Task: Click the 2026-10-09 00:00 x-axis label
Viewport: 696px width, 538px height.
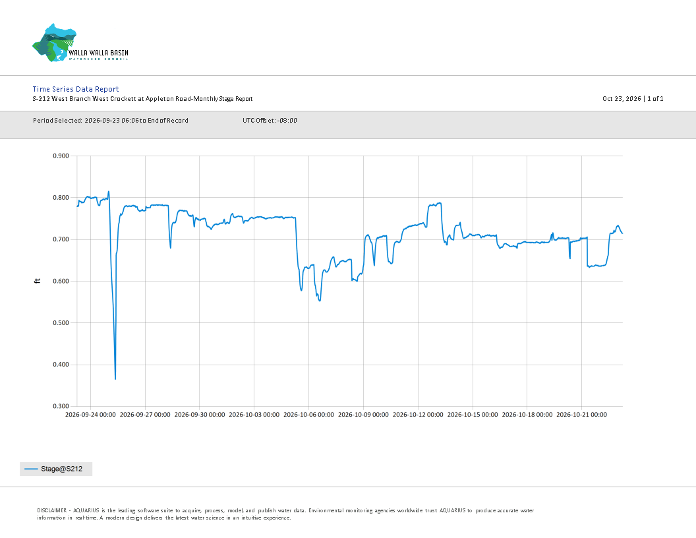Action: (x=364, y=415)
